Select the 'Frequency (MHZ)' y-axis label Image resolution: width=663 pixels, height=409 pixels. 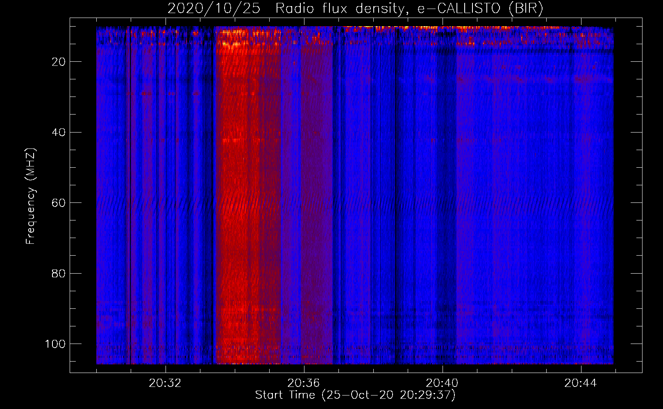click(31, 196)
